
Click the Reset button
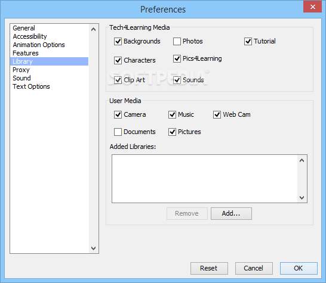click(209, 268)
